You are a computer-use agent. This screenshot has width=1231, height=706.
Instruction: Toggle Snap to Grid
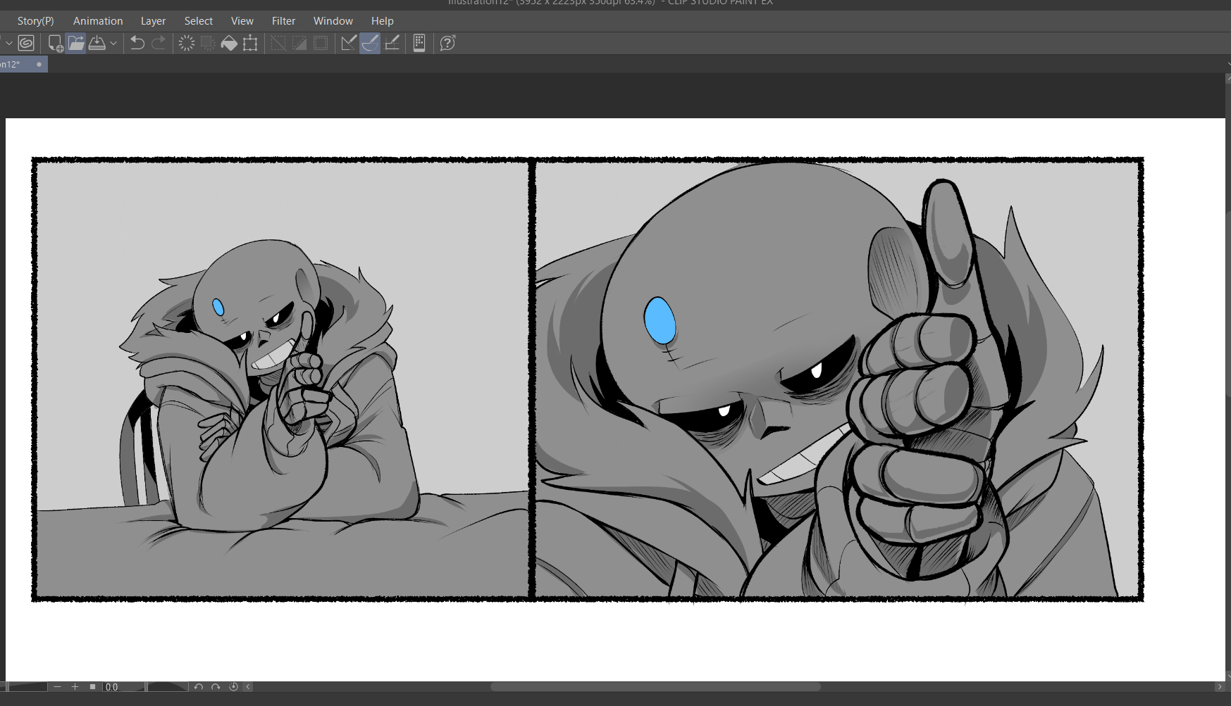pyautogui.click(x=392, y=44)
